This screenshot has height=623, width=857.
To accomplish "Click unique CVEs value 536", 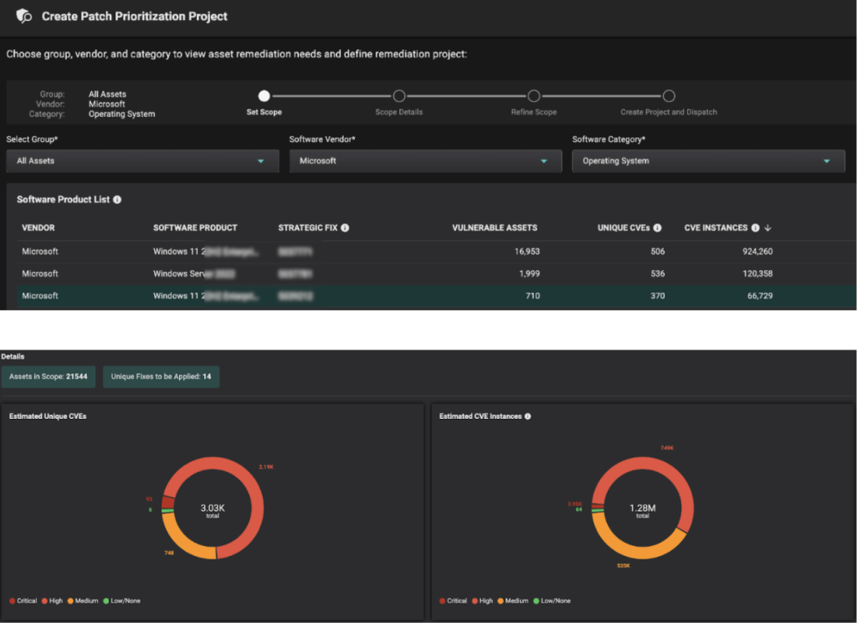I will coord(658,273).
